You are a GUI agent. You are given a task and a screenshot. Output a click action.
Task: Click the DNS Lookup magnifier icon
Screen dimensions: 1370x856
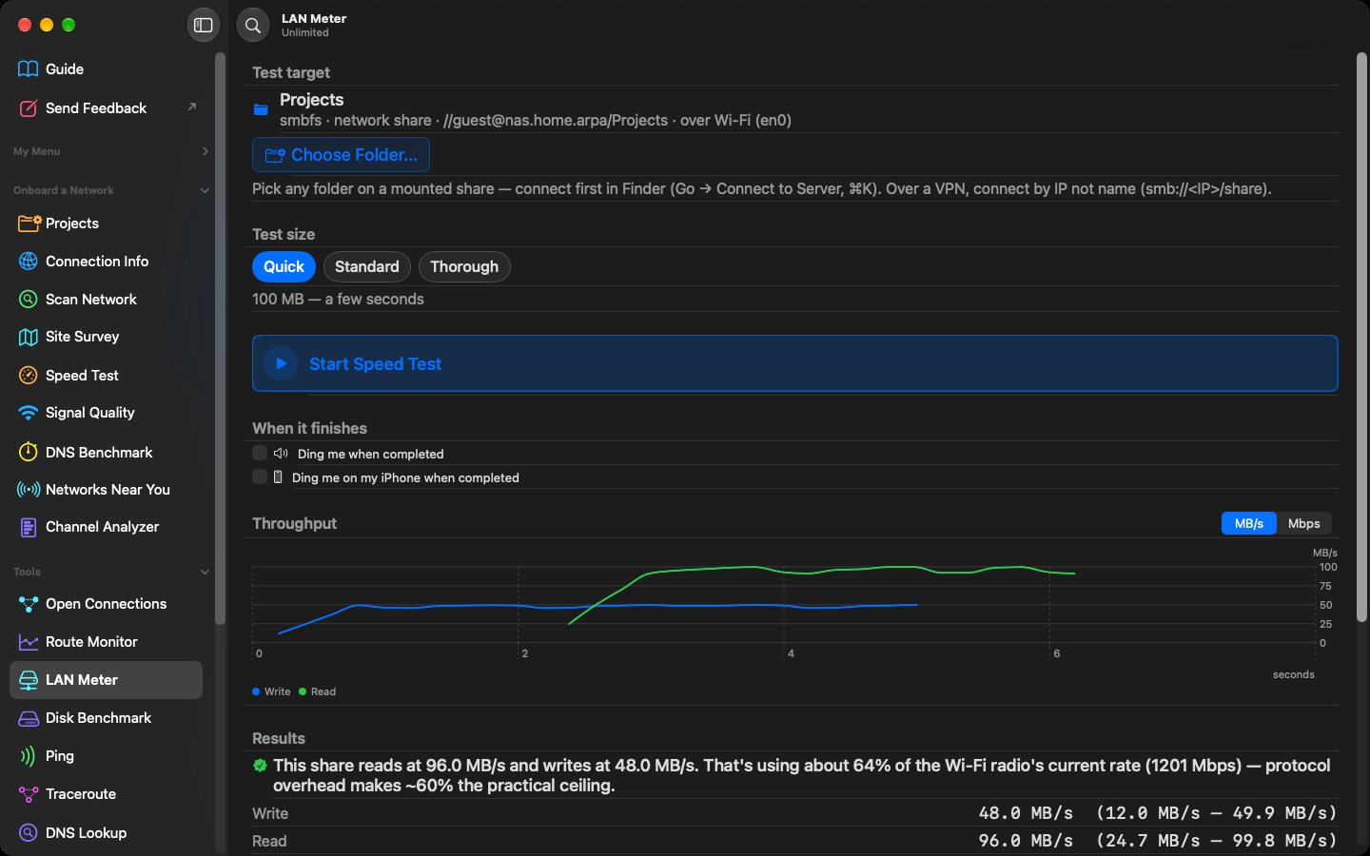[29, 833]
